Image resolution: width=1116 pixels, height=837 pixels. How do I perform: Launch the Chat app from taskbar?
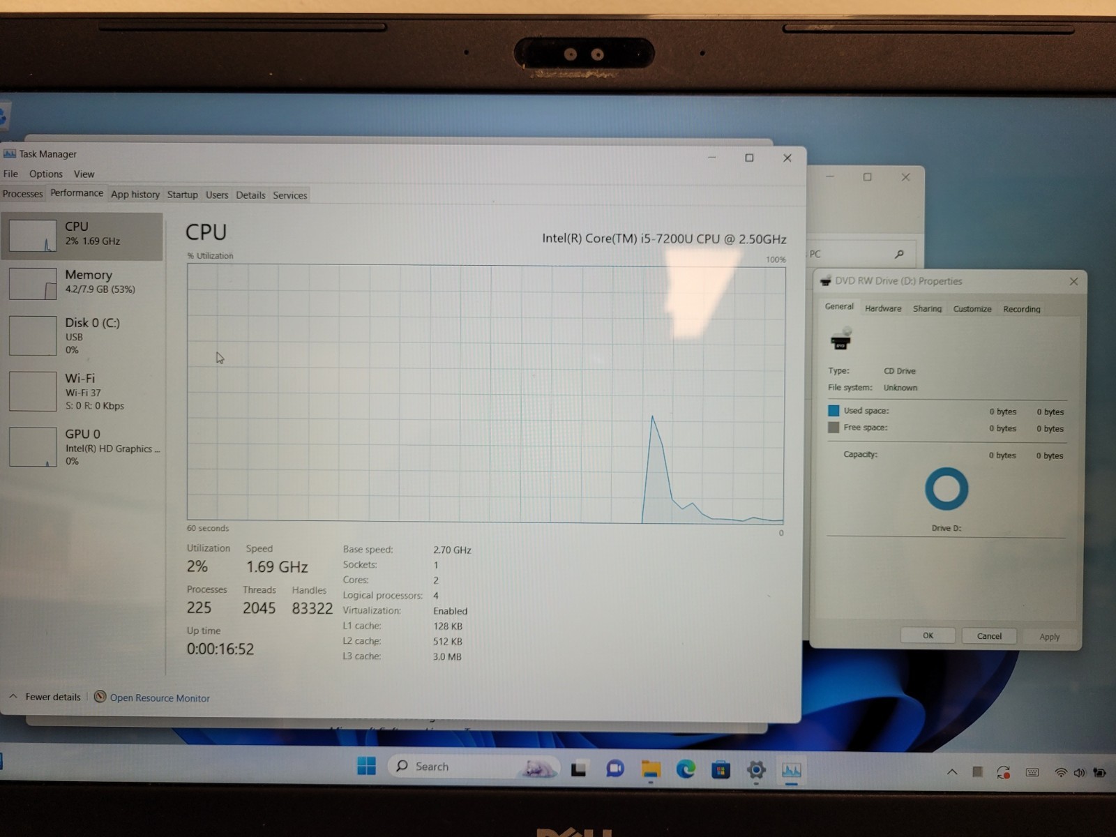tap(614, 769)
